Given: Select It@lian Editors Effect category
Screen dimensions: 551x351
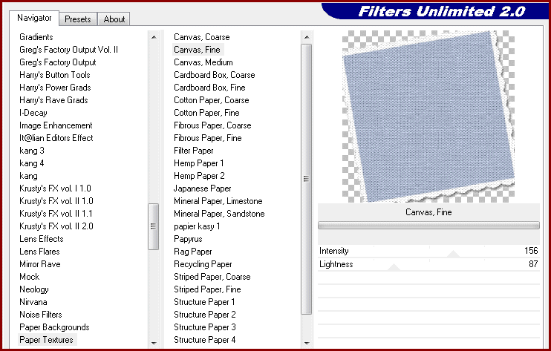Looking at the screenshot, I should tap(56, 138).
